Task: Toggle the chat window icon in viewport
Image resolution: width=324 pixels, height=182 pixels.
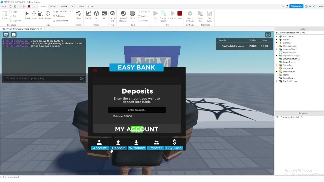Action: click(x=14, y=35)
